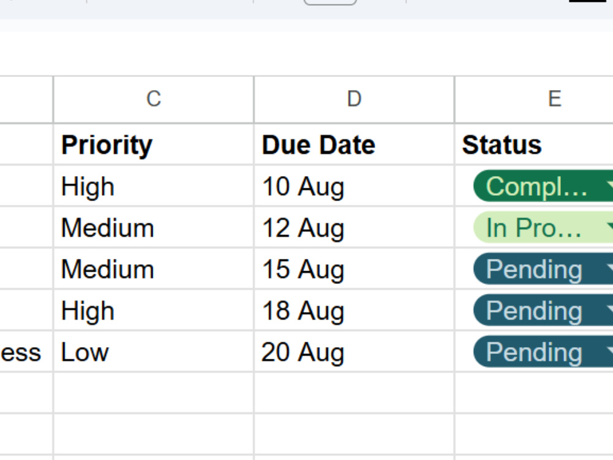Select column E header
613x460 pixels.
coord(534,99)
